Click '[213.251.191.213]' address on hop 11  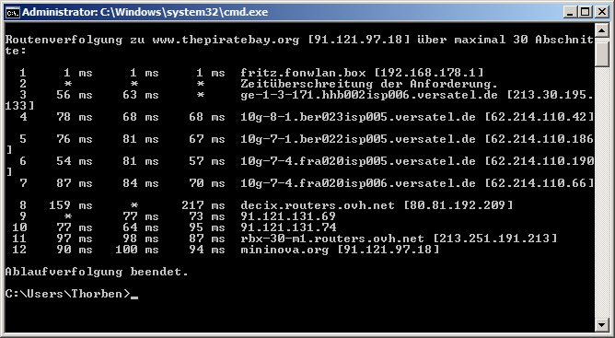[494, 239]
